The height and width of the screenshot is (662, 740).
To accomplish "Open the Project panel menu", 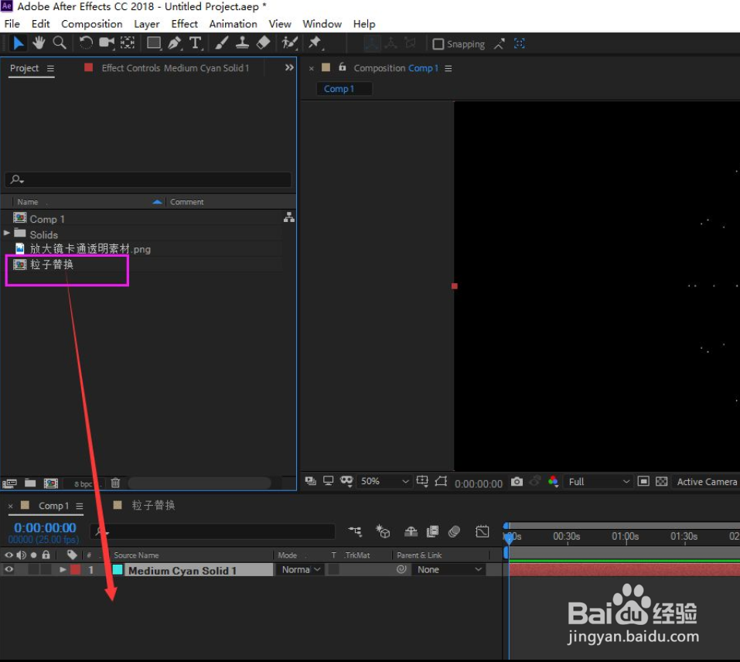I will click(50, 68).
